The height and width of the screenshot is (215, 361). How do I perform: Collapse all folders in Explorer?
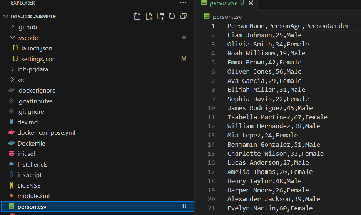tap(184, 17)
